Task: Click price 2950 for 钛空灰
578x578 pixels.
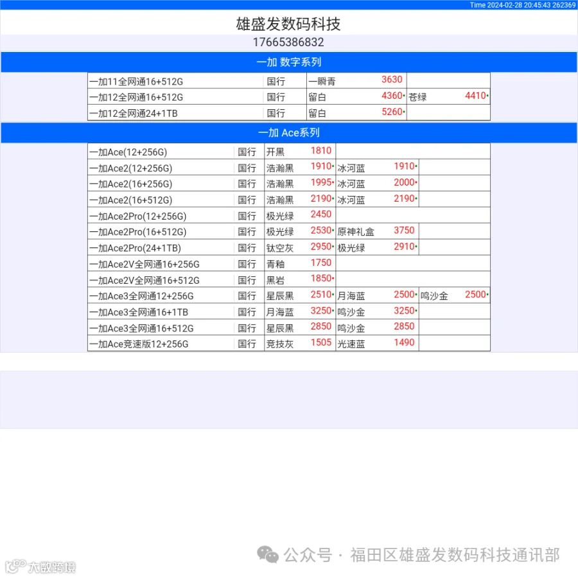Action: click(321, 247)
